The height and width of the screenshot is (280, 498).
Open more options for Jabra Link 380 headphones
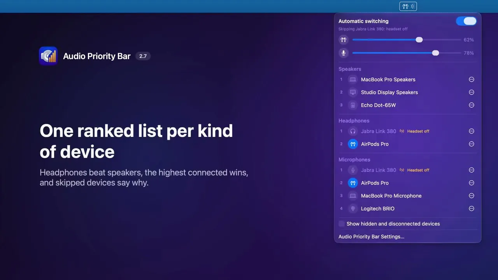[472, 131]
